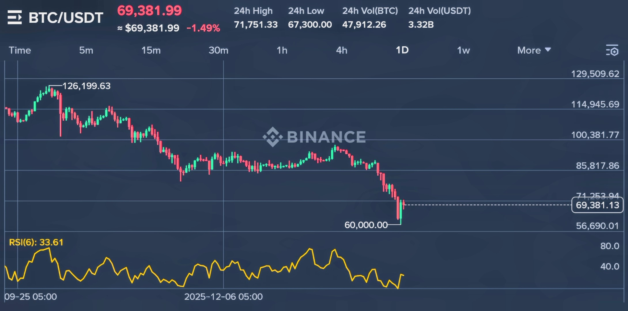Open the hamburger menu beside BTC/USDT
Image resolution: width=628 pixels, height=311 pixels.
(15, 17)
